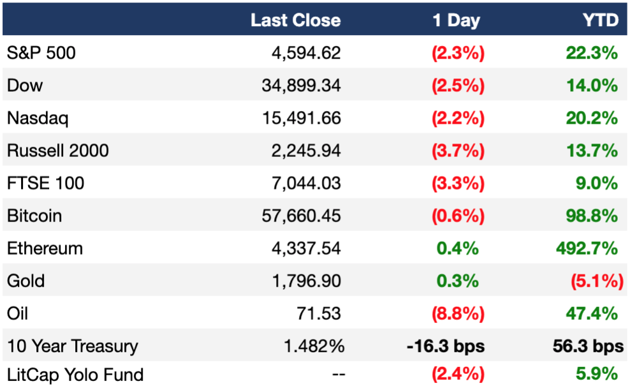This screenshot has width=630, height=388.
Task: Click the Gold row label
Action: click(x=26, y=281)
